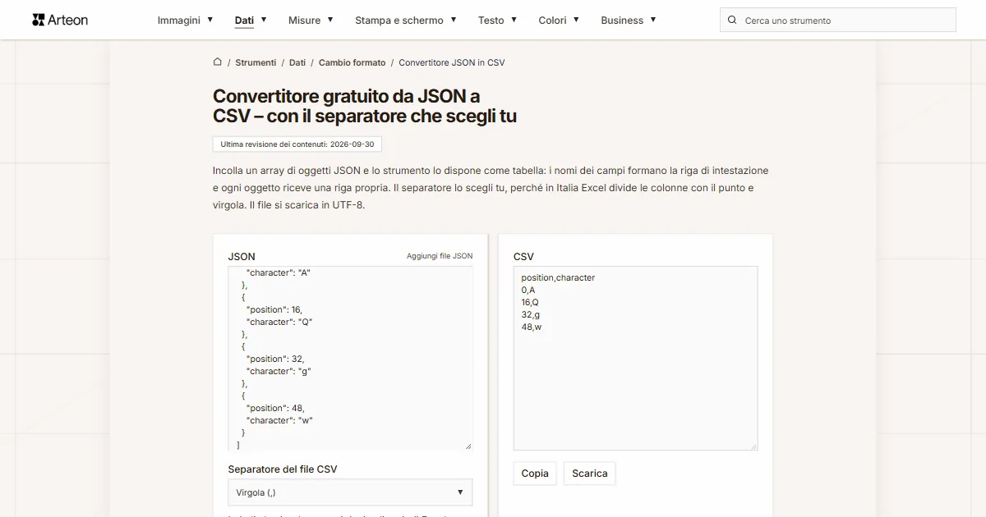Click the Convertitore JSON in CSV breadcrumb text
This screenshot has height=517, width=986.
452,62
